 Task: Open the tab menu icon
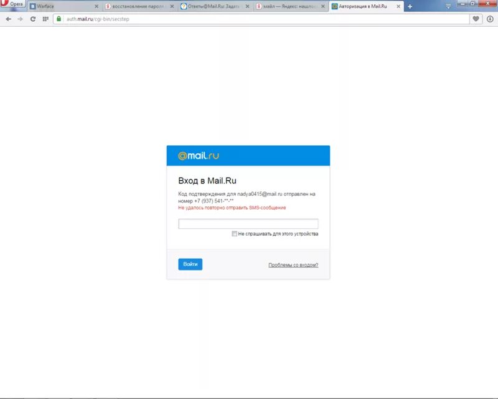click(448, 6)
